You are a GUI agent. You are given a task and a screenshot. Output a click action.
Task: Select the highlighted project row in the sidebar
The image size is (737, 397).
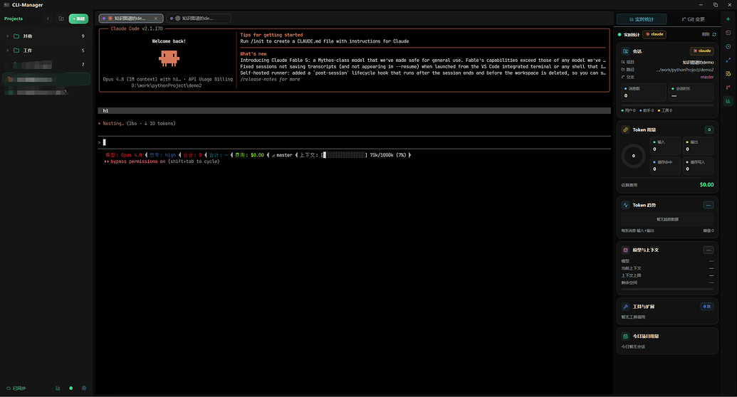(x=46, y=80)
